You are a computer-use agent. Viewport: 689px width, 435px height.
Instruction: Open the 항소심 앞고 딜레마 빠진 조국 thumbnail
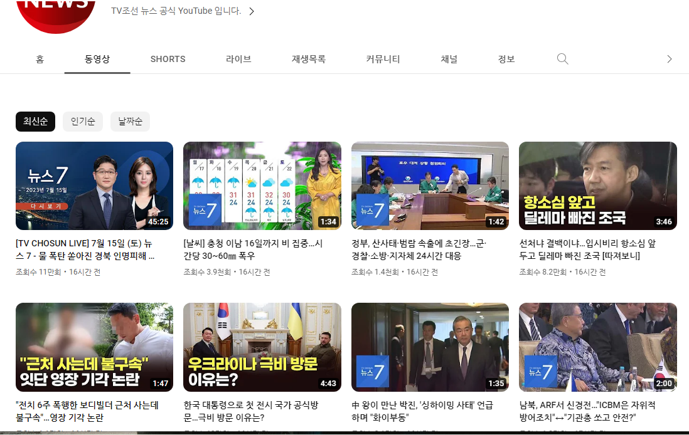pyautogui.click(x=597, y=186)
